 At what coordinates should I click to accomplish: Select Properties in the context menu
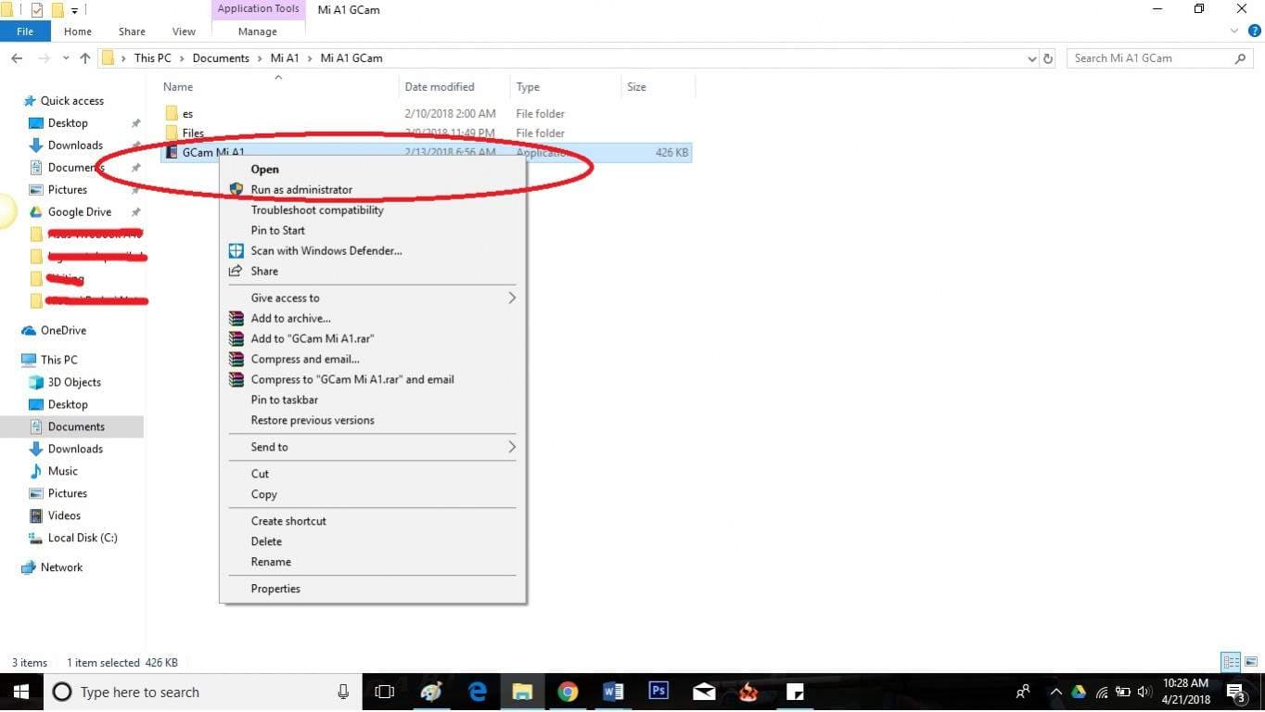pos(373,589)
